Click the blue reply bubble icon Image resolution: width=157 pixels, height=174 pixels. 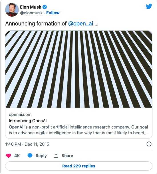click(x=30, y=156)
